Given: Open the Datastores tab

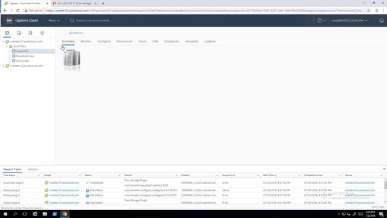Looking at the screenshot, I should [172, 41].
